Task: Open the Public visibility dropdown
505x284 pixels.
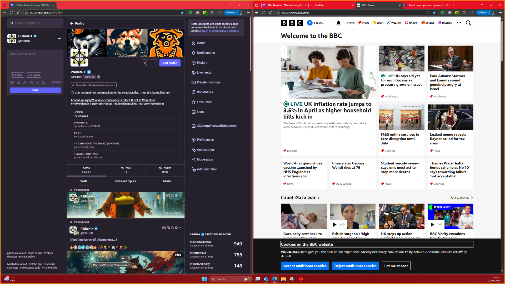Action: (17, 75)
